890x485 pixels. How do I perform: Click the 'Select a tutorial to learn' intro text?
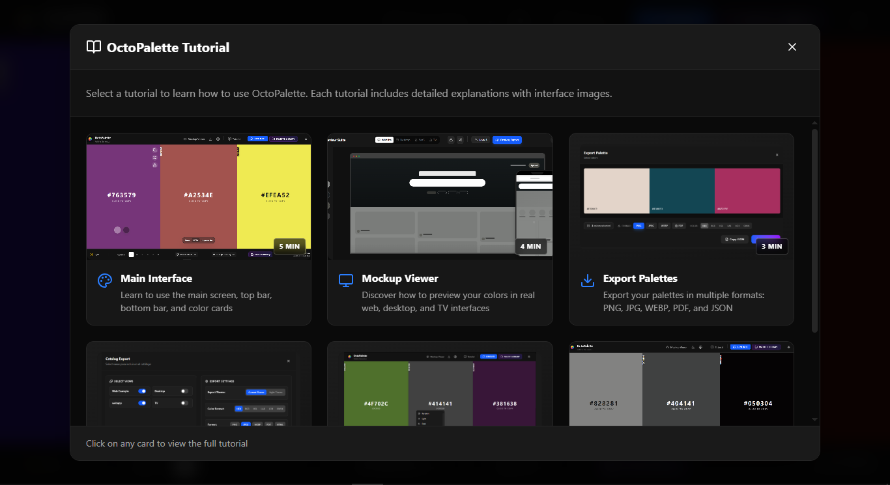tap(349, 94)
